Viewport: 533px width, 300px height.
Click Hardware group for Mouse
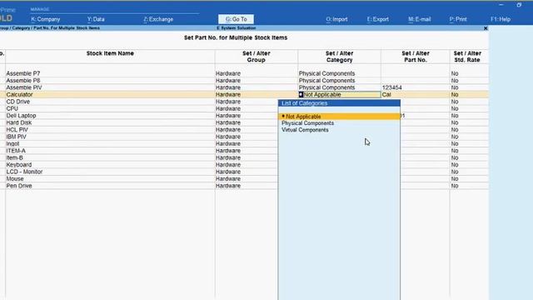pos(227,179)
